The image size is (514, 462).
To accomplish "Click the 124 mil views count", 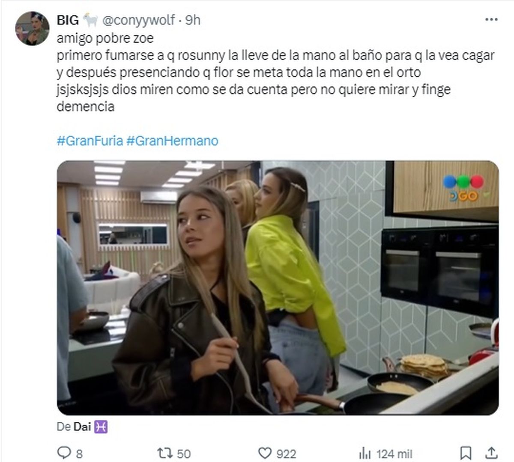I will tap(394, 453).
